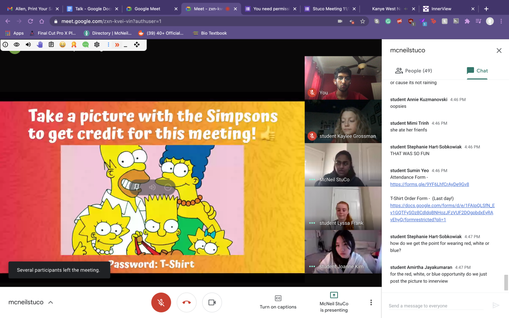Select your own 'You' video tile
509x318 pixels.
[343, 78]
